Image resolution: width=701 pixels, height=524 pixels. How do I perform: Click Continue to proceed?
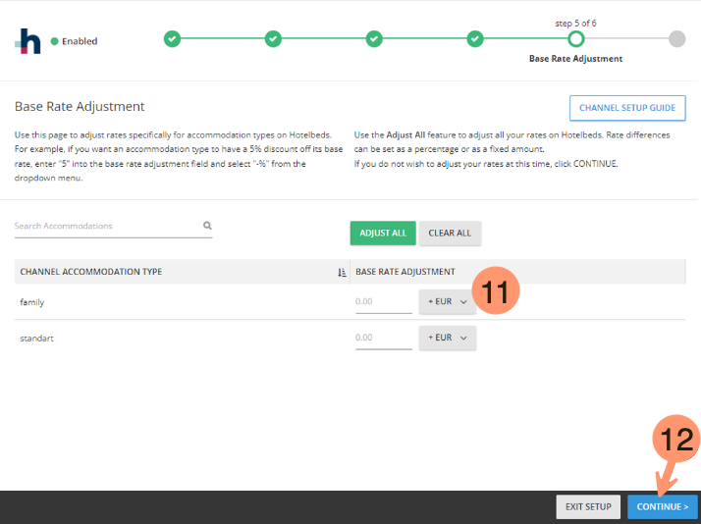click(x=662, y=506)
